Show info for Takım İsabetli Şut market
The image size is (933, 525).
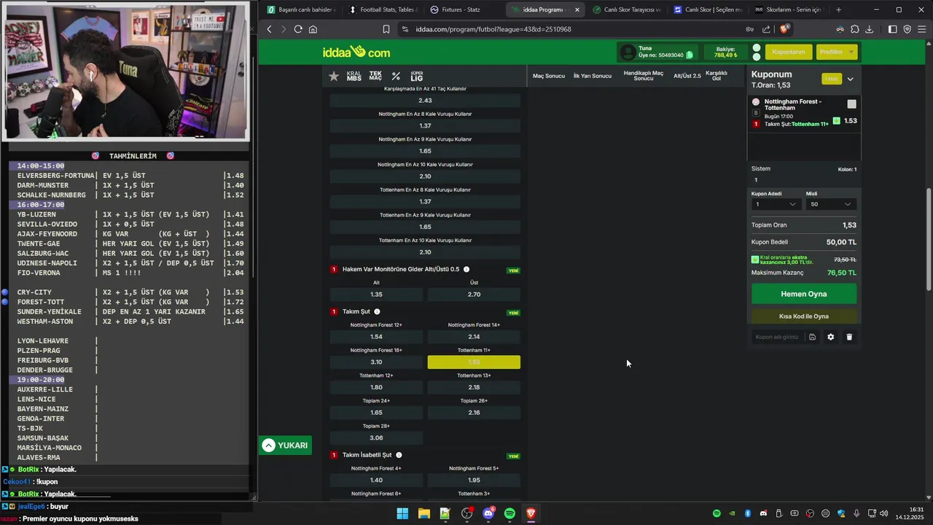click(x=399, y=455)
